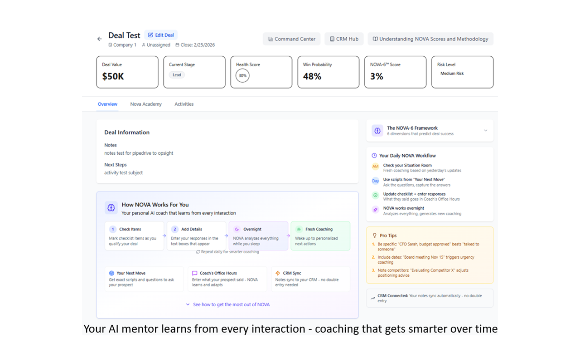Switch to the Nova Academy tab
The image size is (580, 363).
[x=146, y=104]
